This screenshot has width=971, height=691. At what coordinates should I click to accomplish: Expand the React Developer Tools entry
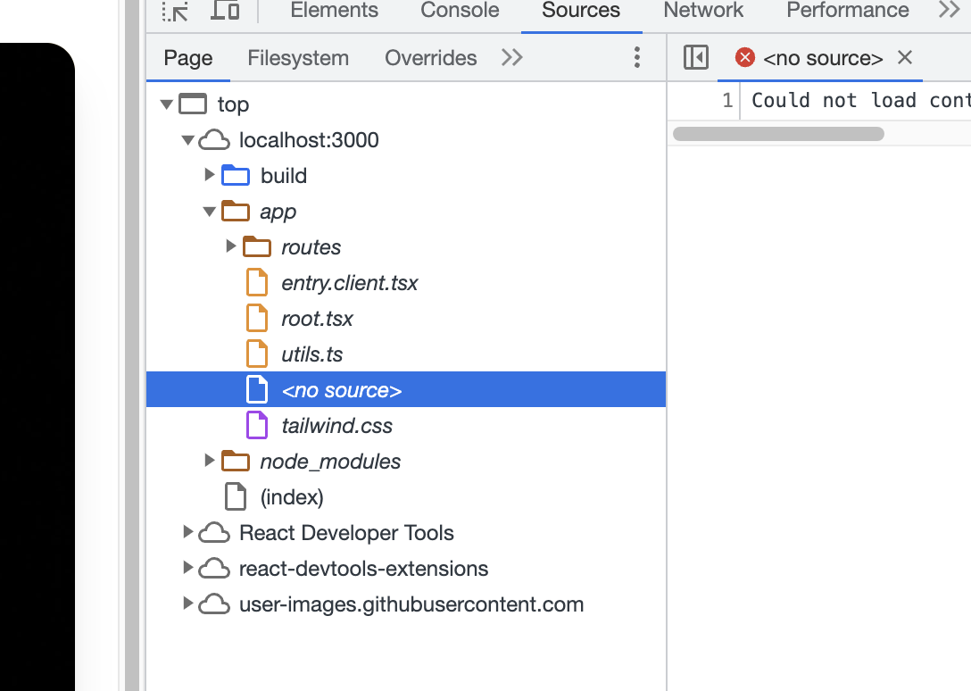[x=187, y=532]
